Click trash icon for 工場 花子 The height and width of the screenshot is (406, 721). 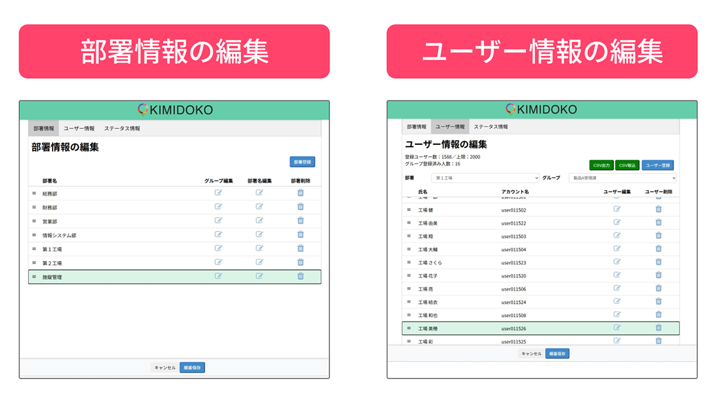[658, 275]
